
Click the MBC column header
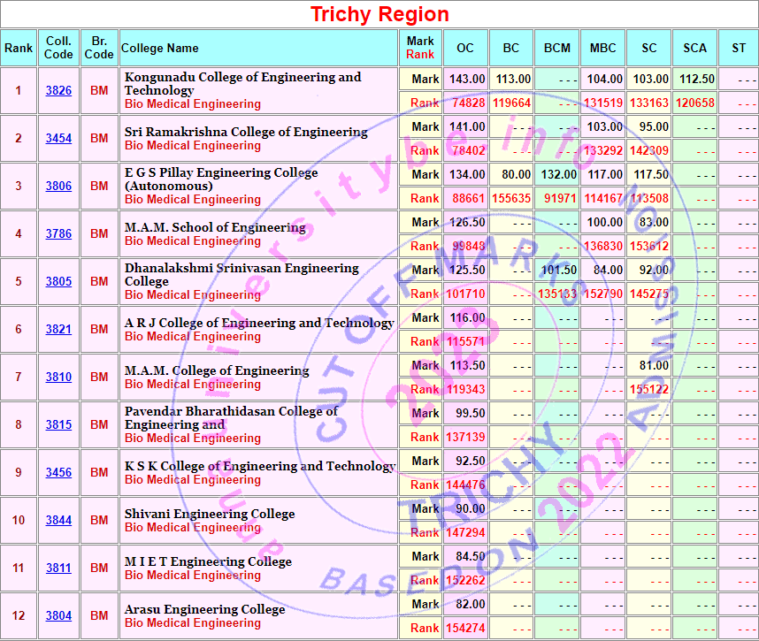[x=603, y=48]
